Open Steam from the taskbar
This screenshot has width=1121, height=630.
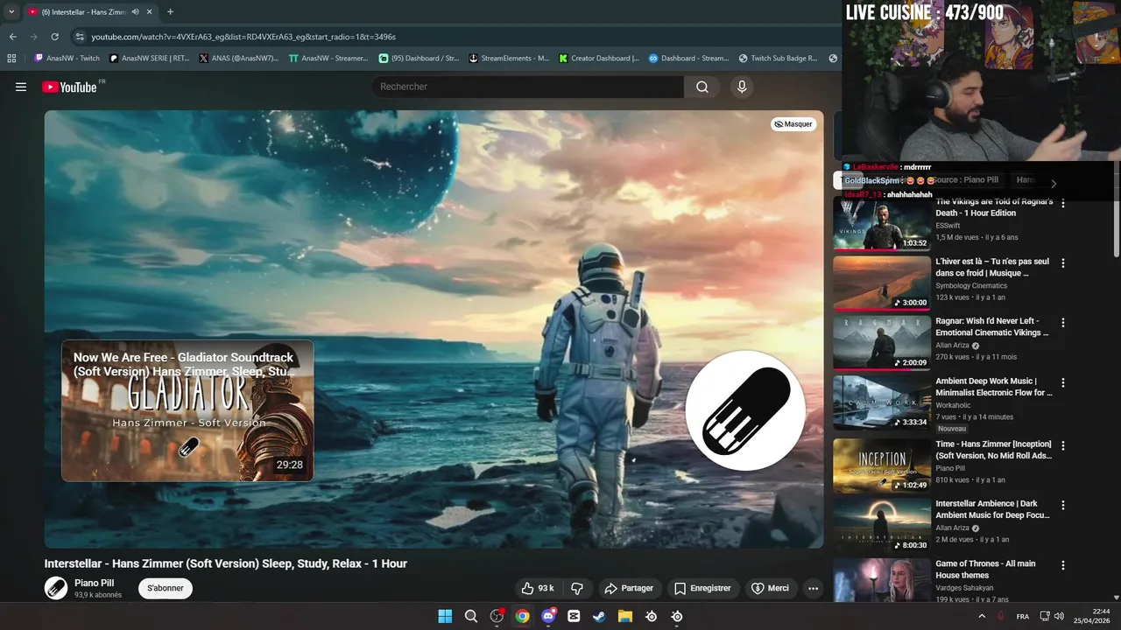[x=599, y=616]
